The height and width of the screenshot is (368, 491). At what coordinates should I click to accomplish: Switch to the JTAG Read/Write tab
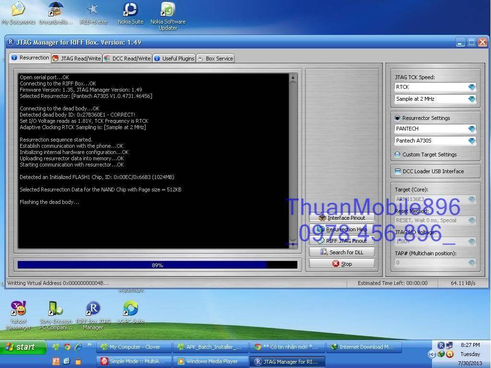tap(77, 59)
